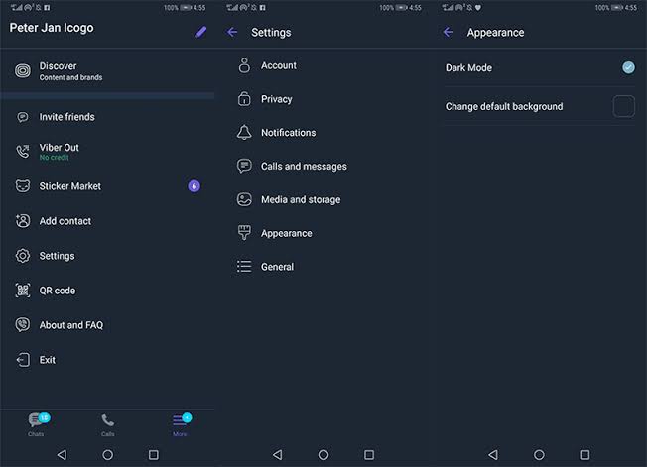Open Calls and messages settings

point(304,167)
